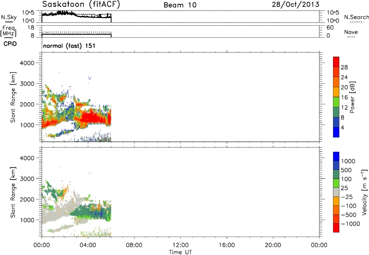369x255 pixels.
Task: Click the 20:00 time axis tick label
Action: pyautogui.click(x=273, y=245)
